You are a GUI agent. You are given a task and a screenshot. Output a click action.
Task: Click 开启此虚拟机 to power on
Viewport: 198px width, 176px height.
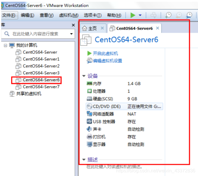(x=105, y=53)
